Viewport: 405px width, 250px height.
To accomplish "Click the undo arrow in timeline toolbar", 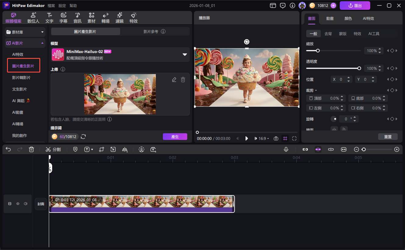I will pyautogui.click(x=8, y=149).
